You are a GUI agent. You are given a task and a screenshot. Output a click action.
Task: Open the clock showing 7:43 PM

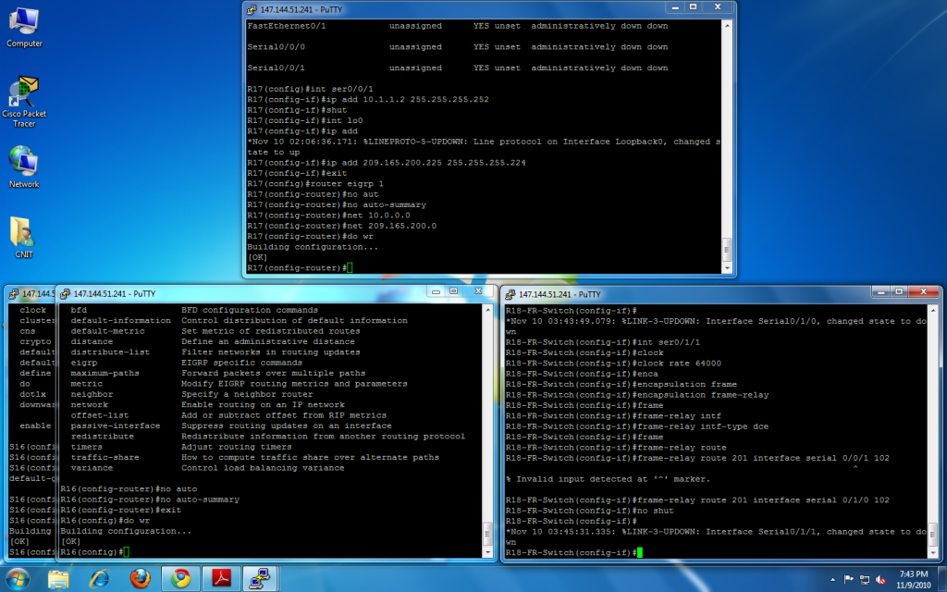click(x=912, y=579)
